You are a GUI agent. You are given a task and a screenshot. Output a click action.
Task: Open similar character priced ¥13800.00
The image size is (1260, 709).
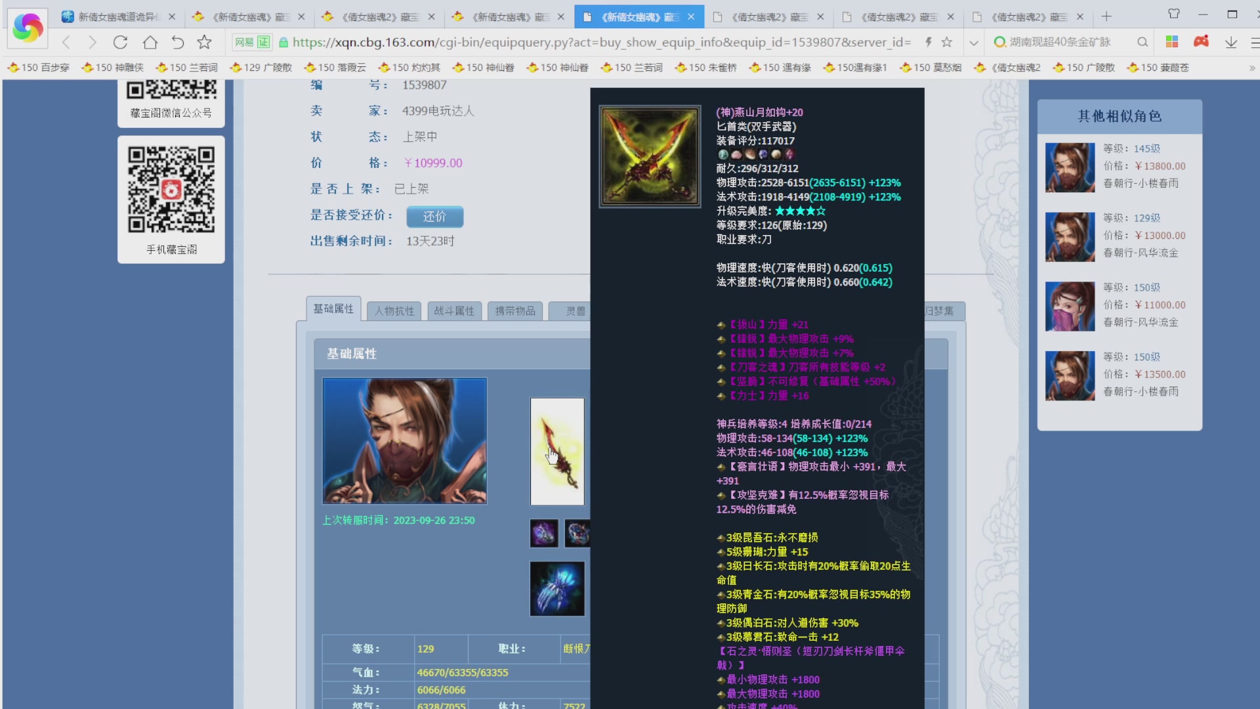(x=1120, y=167)
